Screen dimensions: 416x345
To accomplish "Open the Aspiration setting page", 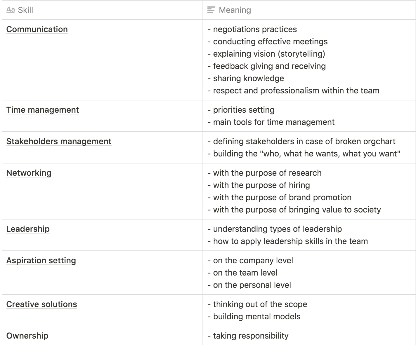I will pyautogui.click(x=41, y=260).
